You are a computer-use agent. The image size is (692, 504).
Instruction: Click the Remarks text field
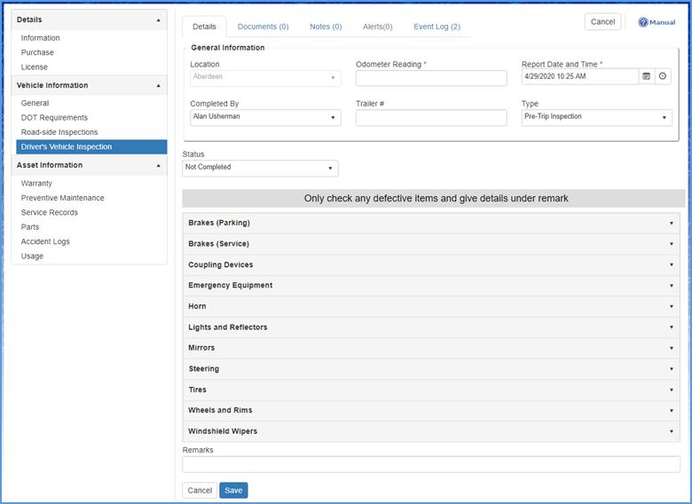click(431, 464)
